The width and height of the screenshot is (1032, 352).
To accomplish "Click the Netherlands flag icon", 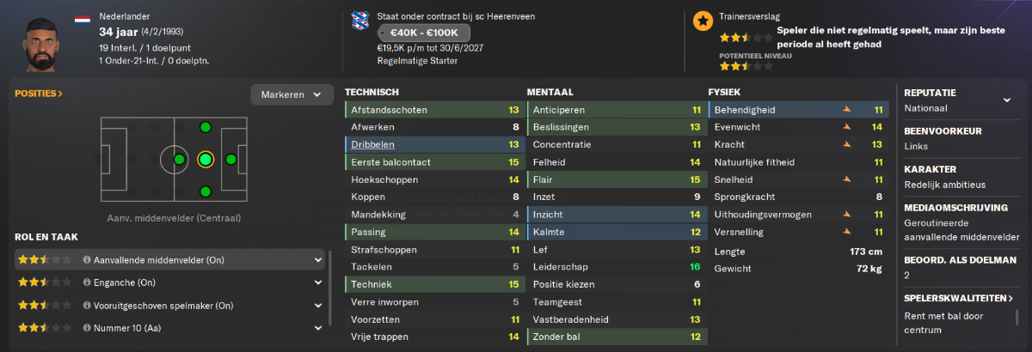I will pos(83,18).
